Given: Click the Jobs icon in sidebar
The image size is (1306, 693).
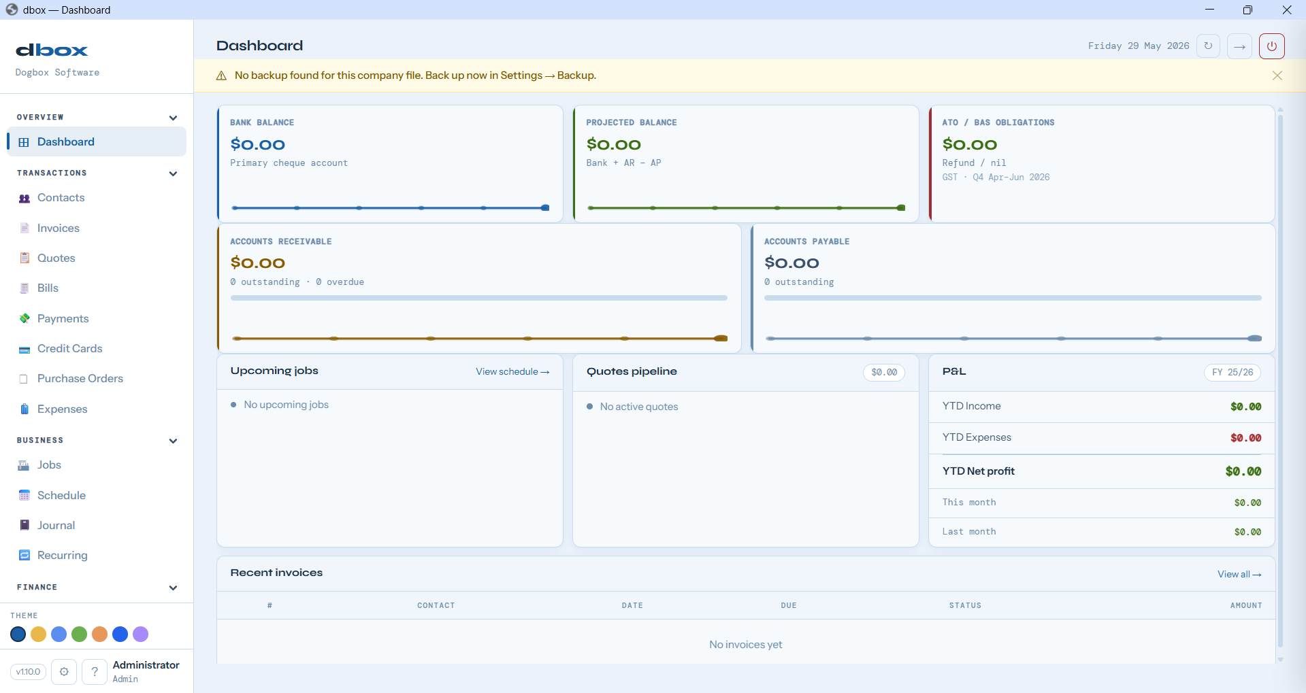Looking at the screenshot, I should (25, 465).
